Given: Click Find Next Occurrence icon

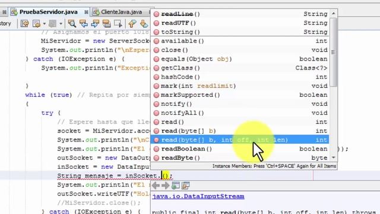Looking at the screenshot, I should click(x=95, y=24).
